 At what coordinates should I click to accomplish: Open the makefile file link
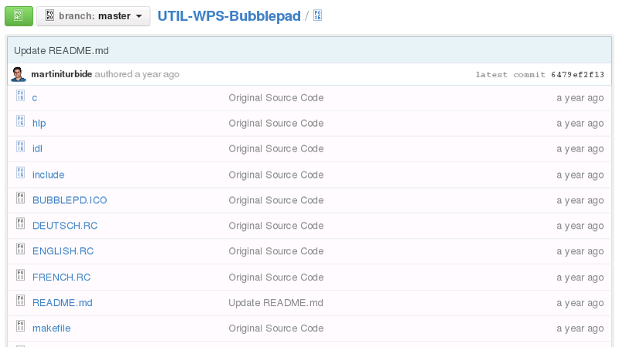coord(51,328)
